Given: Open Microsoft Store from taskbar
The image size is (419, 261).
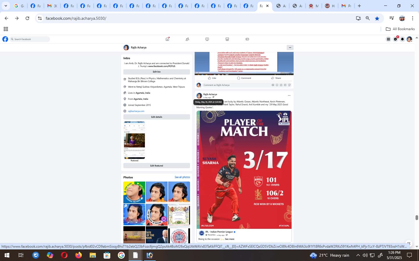Looking at the screenshot, I should [x=107, y=255].
